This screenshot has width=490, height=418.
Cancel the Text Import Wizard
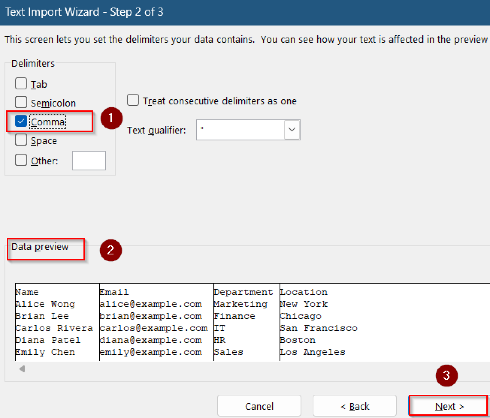(x=259, y=406)
